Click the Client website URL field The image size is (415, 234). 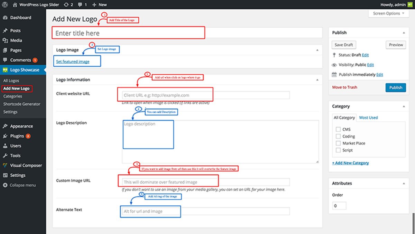(x=205, y=95)
